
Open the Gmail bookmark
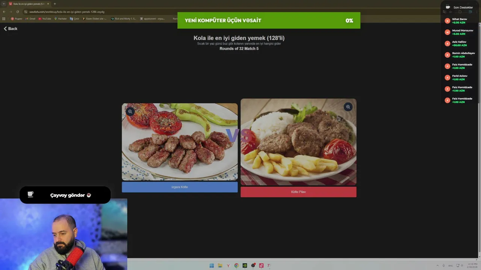[30, 18]
